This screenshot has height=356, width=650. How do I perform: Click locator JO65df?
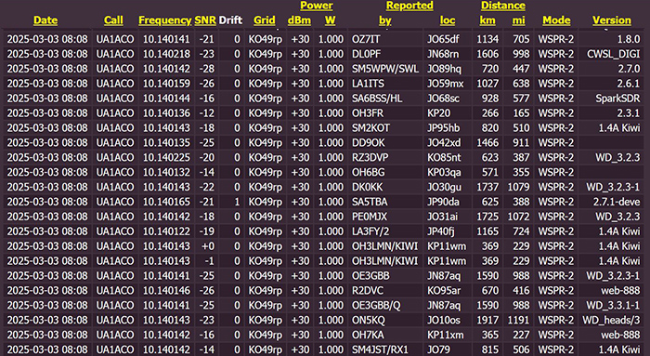pos(443,39)
